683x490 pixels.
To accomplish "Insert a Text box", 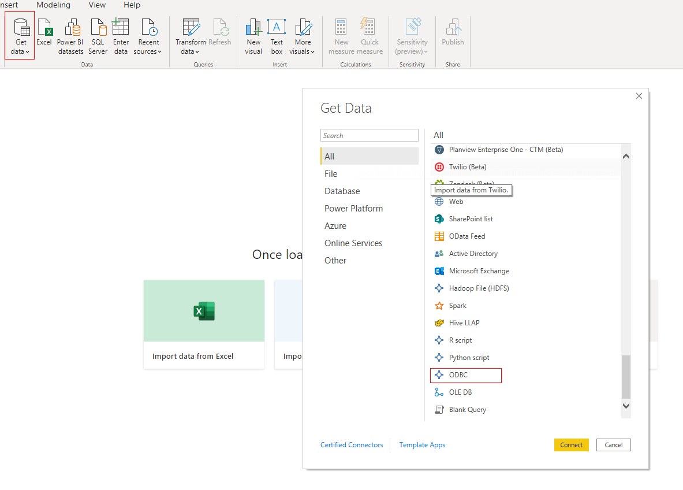I will point(277,36).
